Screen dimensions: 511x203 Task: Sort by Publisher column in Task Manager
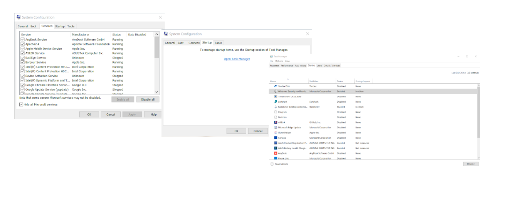tap(322, 82)
